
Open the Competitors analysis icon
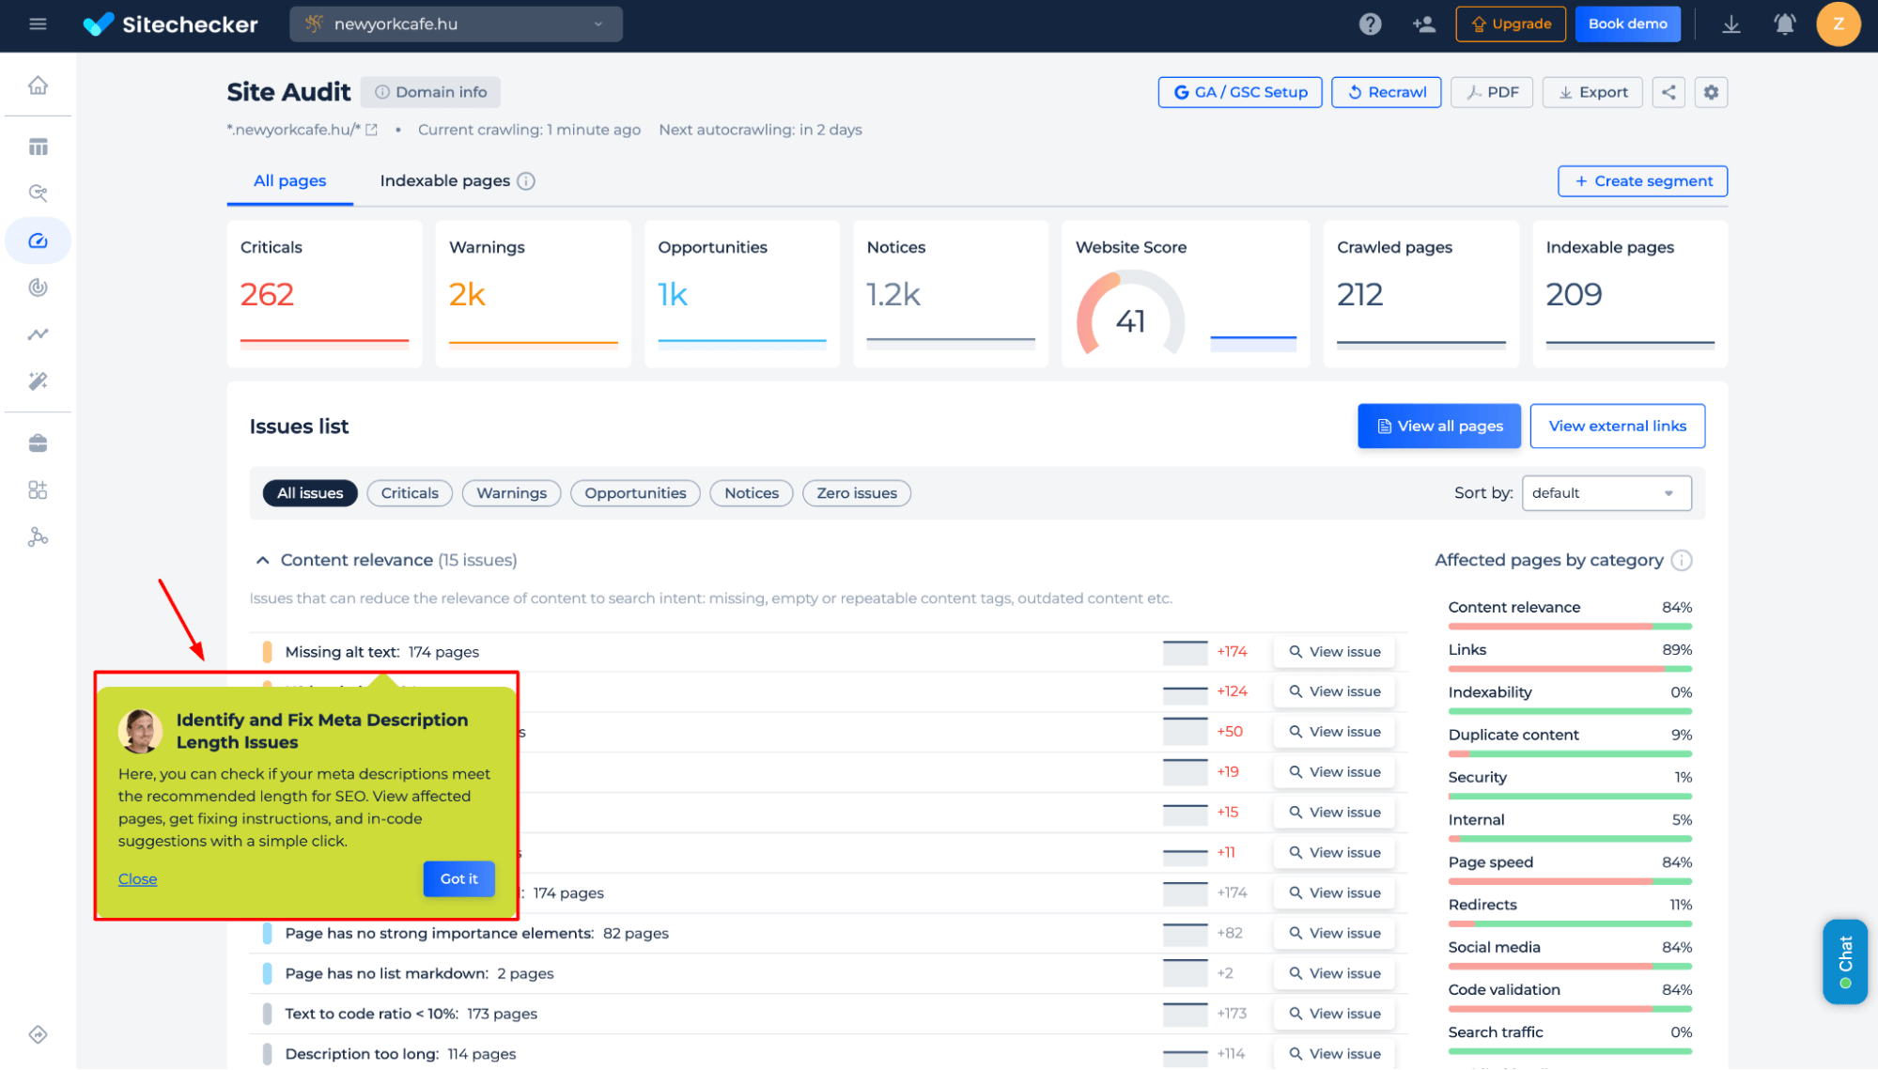pos(39,535)
